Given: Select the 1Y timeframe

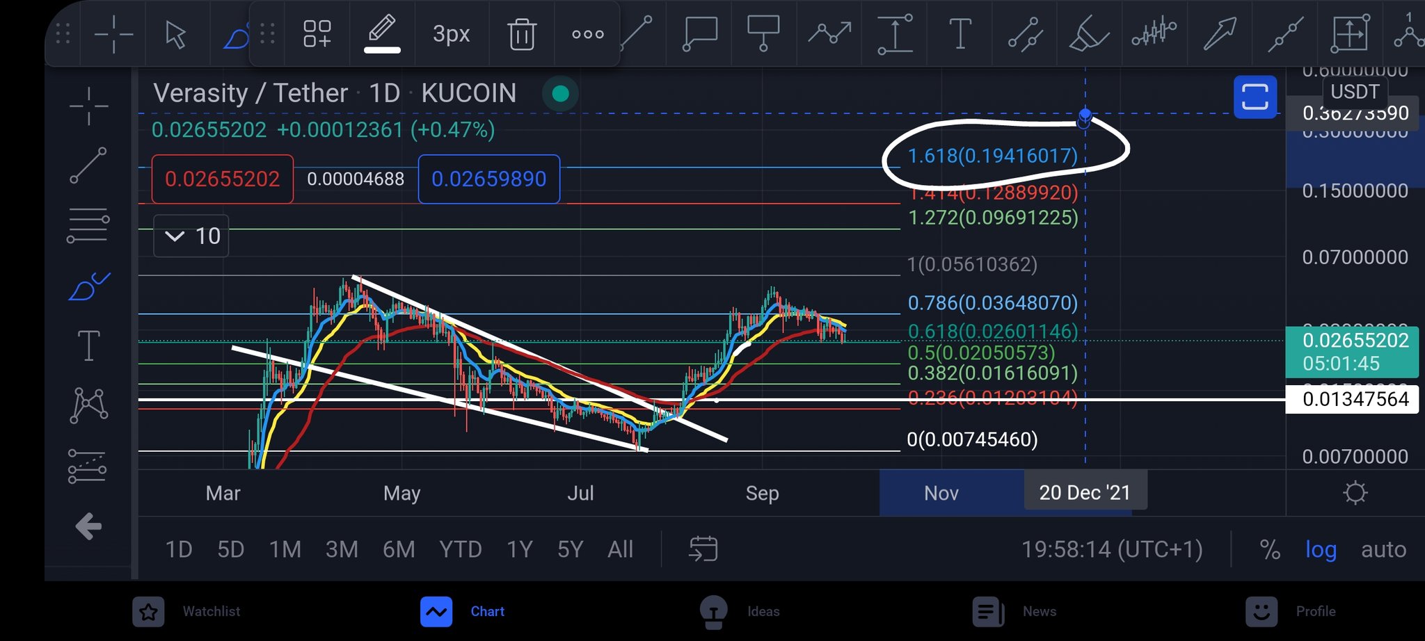Looking at the screenshot, I should [x=519, y=549].
